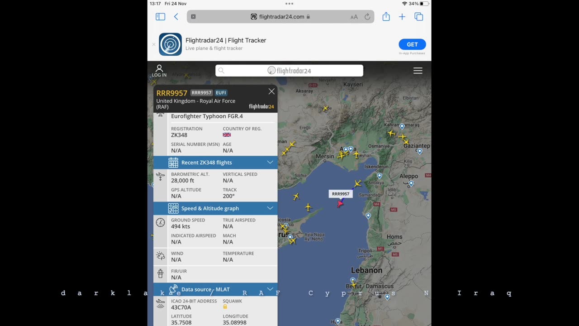Tap the calendar icon beside Recent ZK348 flights

point(173,163)
